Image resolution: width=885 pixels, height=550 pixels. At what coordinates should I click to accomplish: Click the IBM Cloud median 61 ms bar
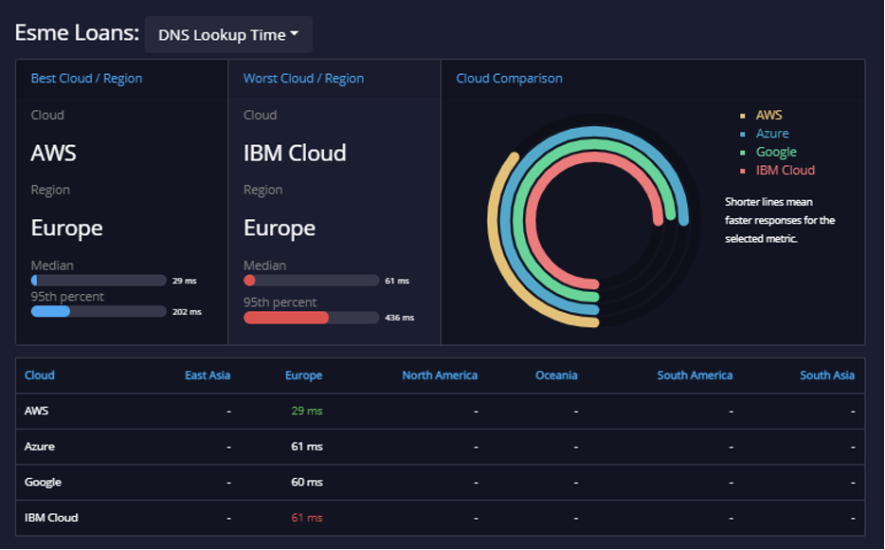[x=311, y=281]
